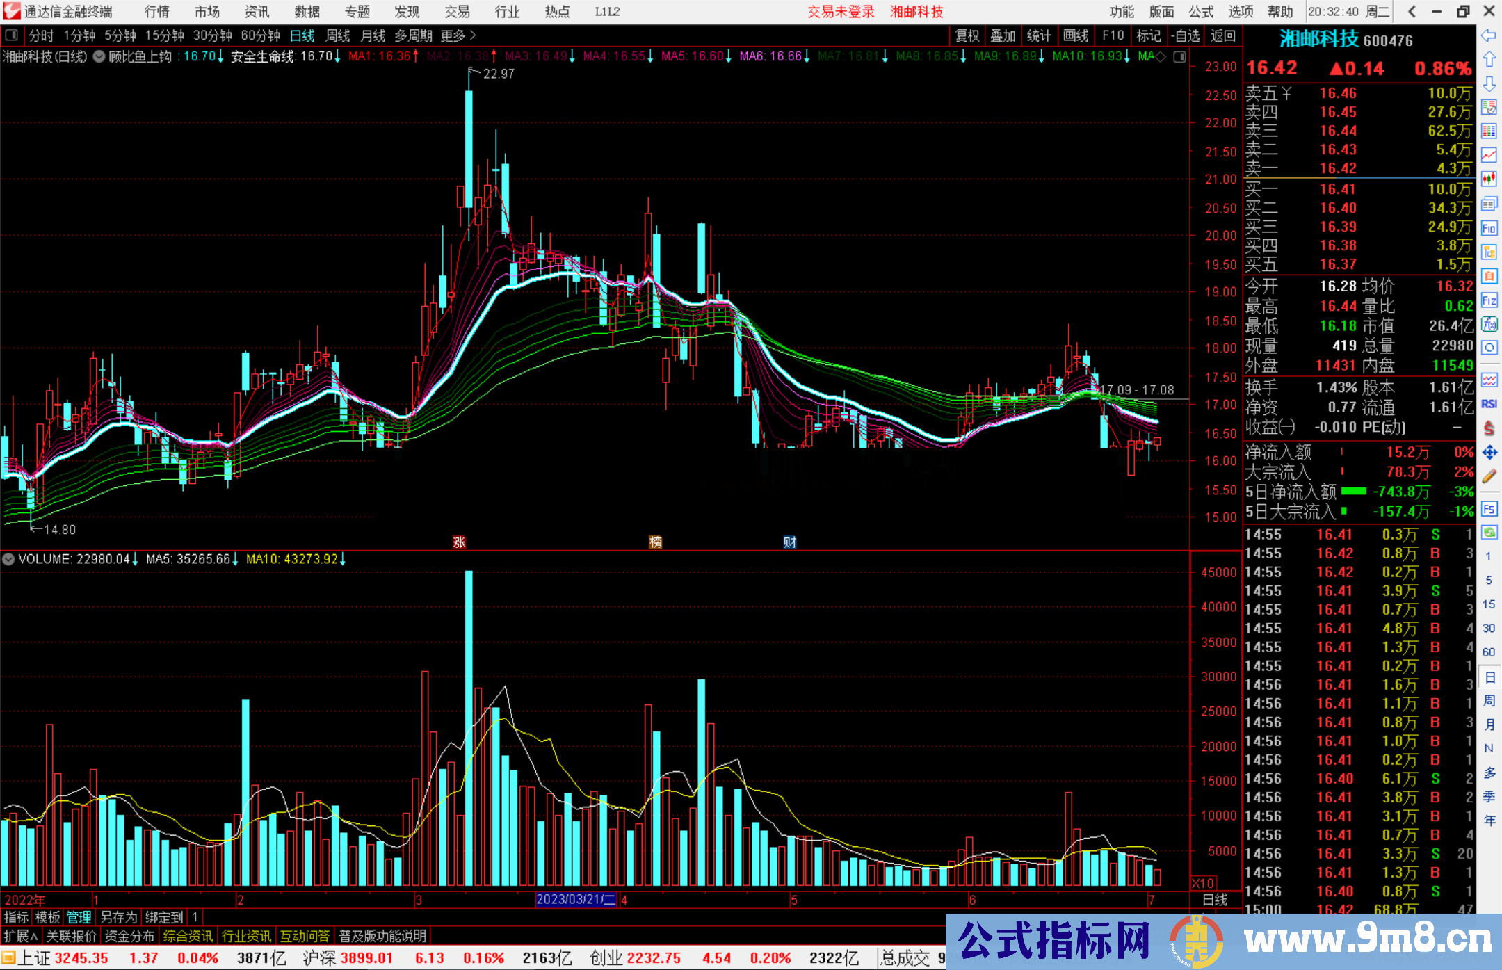The height and width of the screenshot is (970, 1502).
Task: Expand the 扩展 panel at the bottom
Action: (x=21, y=936)
